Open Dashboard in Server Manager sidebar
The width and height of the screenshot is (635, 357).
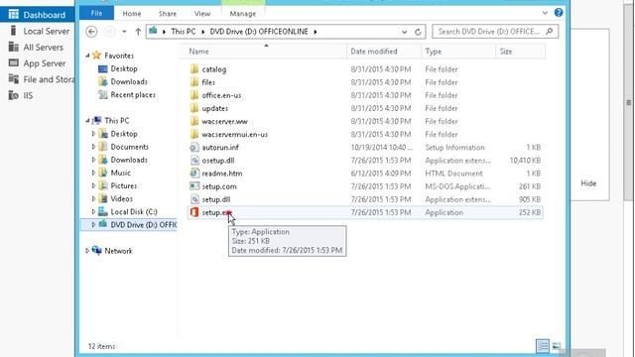click(x=38, y=15)
